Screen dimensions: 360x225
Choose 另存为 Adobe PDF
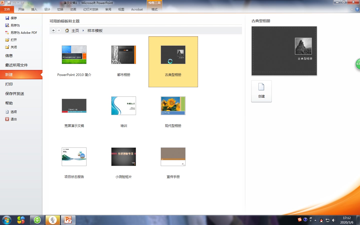[x=21, y=32]
